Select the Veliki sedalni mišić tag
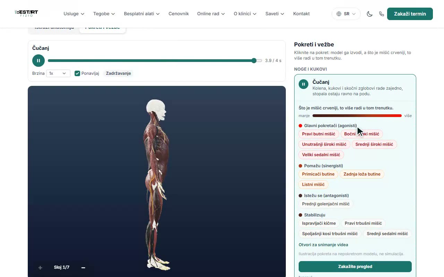Viewport: 444px width, 277px height. [x=321, y=155]
